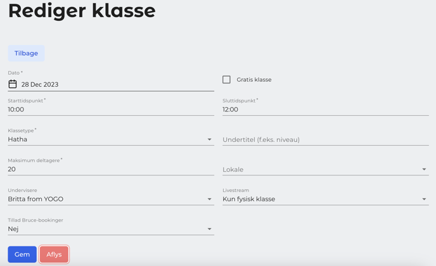The height and width of the screenshot is (266, 436).
Task: Go back with the Tilbage button
Action: point(26,53)
